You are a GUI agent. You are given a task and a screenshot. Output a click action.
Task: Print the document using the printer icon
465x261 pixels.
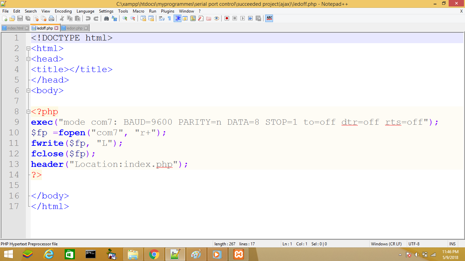[51, 18]
